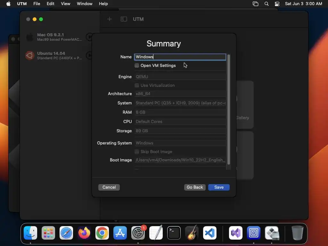Viewport: 328px width, 246px height.
Task: Click the Operating System Windows field
Action: 180,143
